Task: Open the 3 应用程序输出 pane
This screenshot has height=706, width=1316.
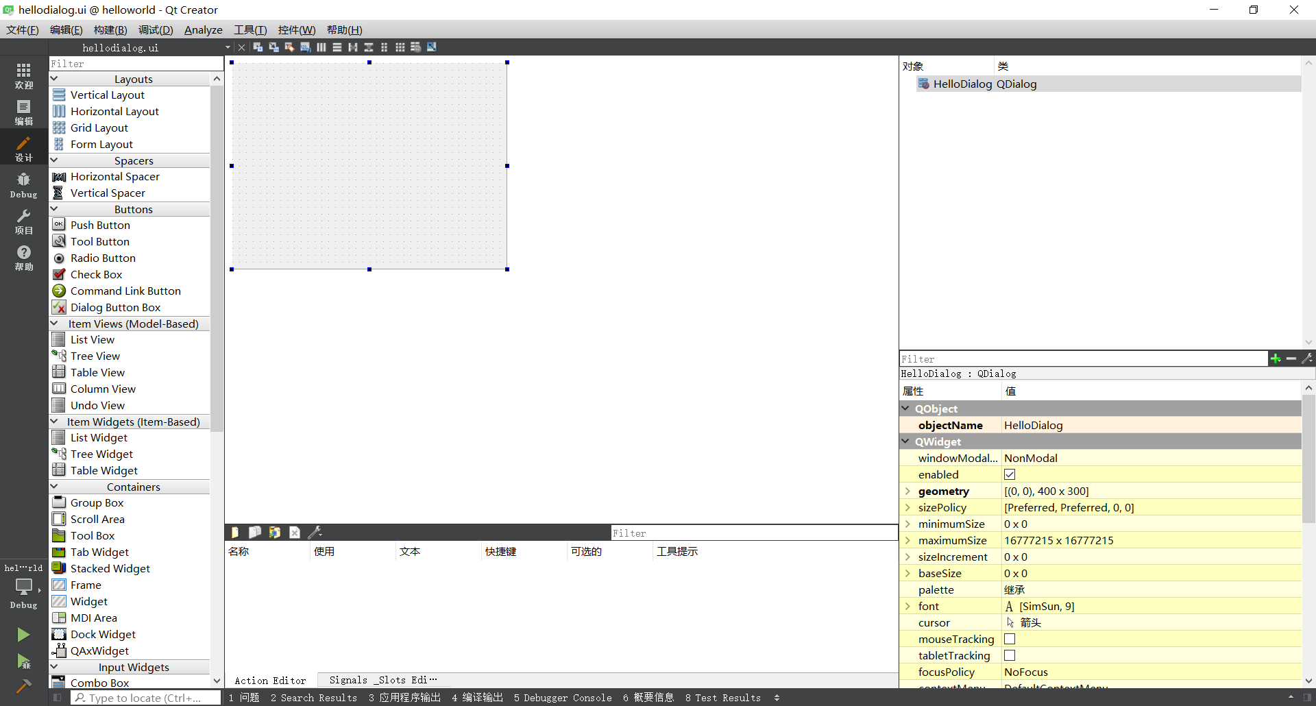Action: point(404,698)
